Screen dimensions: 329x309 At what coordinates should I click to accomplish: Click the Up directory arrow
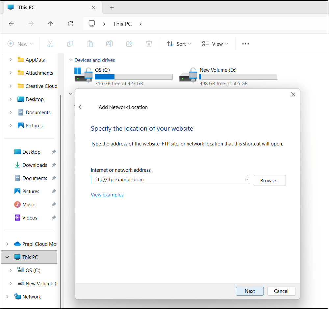(51, 24)
